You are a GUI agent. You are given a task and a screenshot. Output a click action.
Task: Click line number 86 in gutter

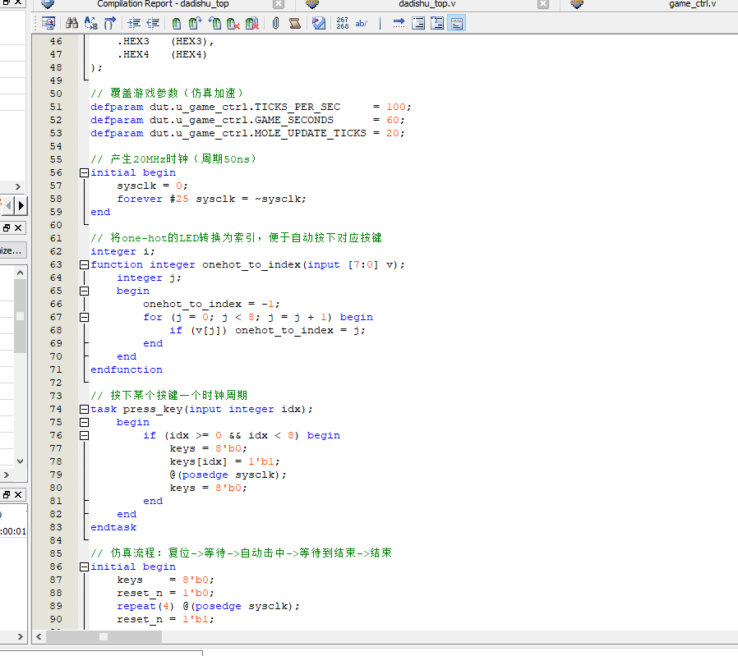tap(56, 567)
